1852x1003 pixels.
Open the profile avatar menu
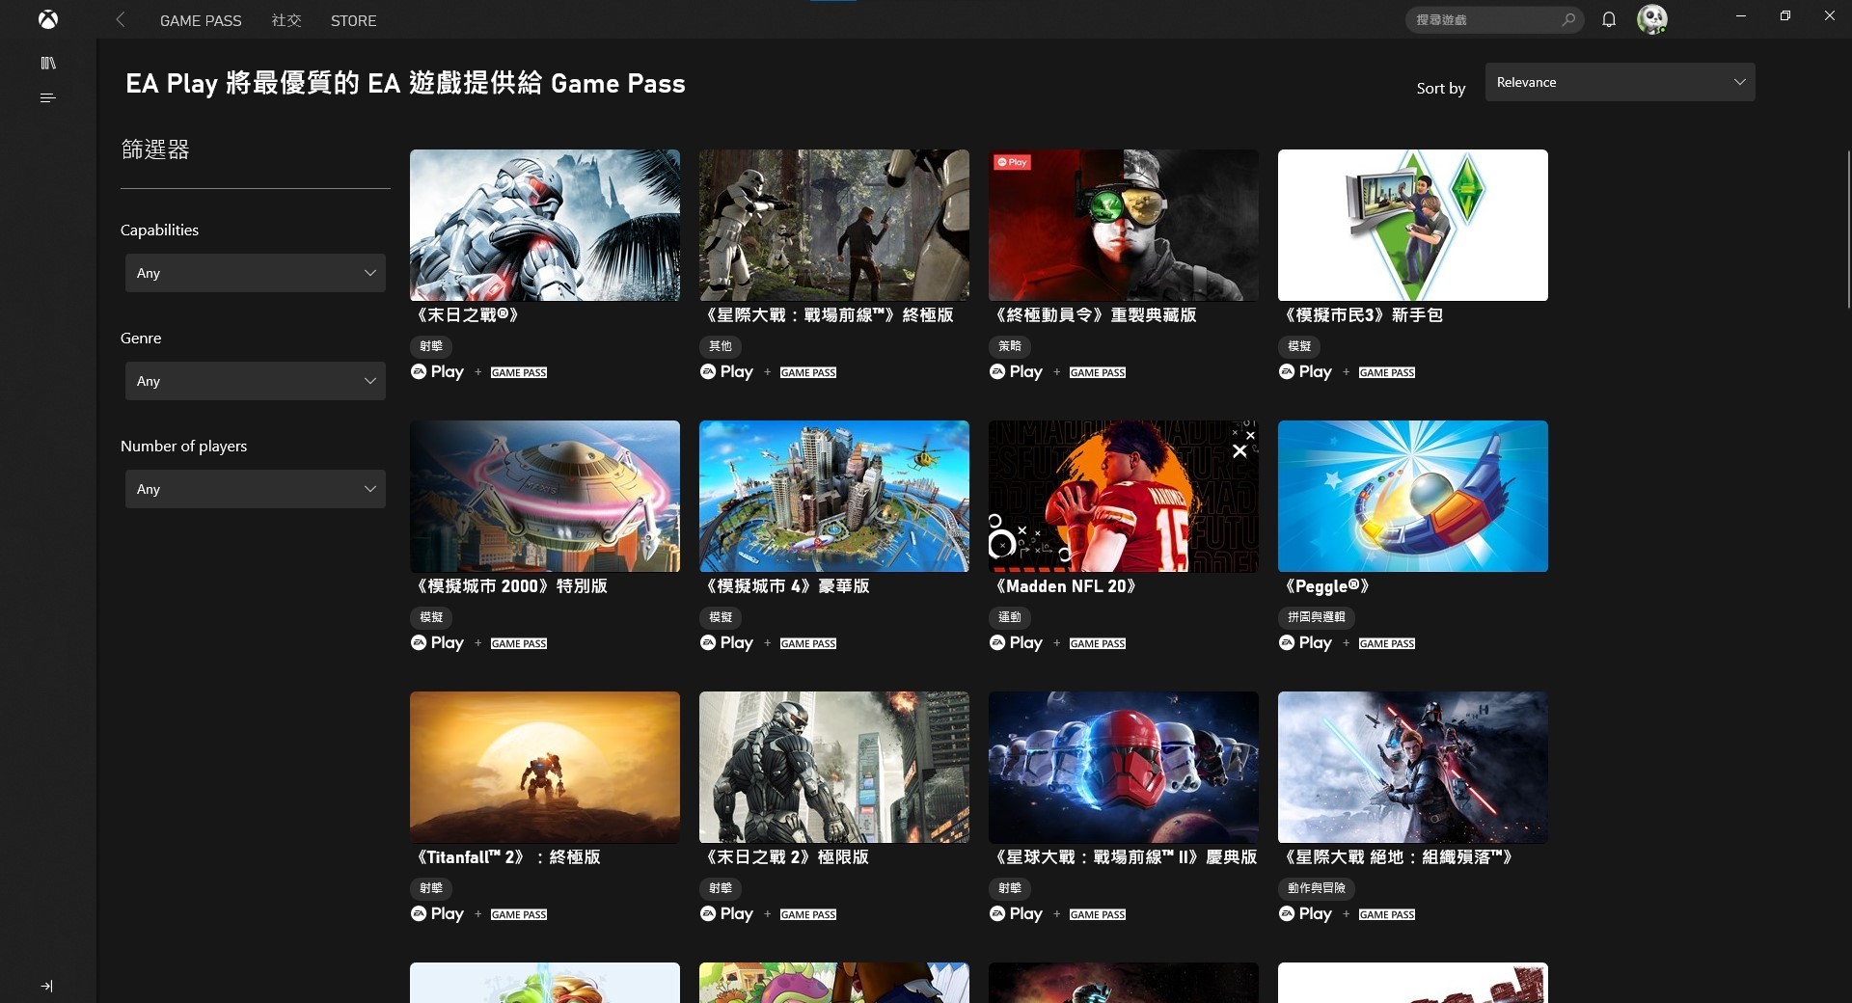coord(1652,19)
